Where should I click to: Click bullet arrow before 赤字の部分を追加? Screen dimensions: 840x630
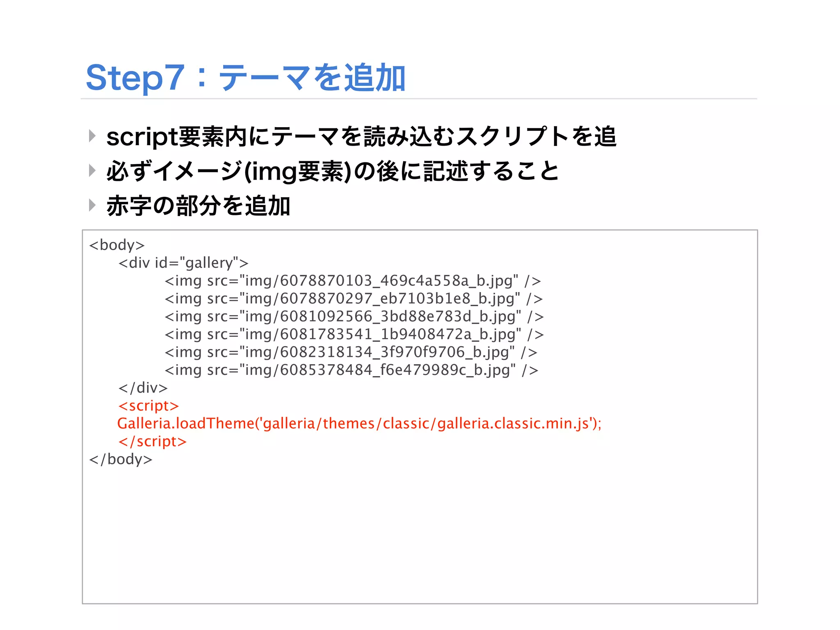92,205
